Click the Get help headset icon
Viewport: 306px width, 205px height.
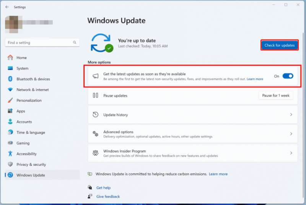coord(90,187)
